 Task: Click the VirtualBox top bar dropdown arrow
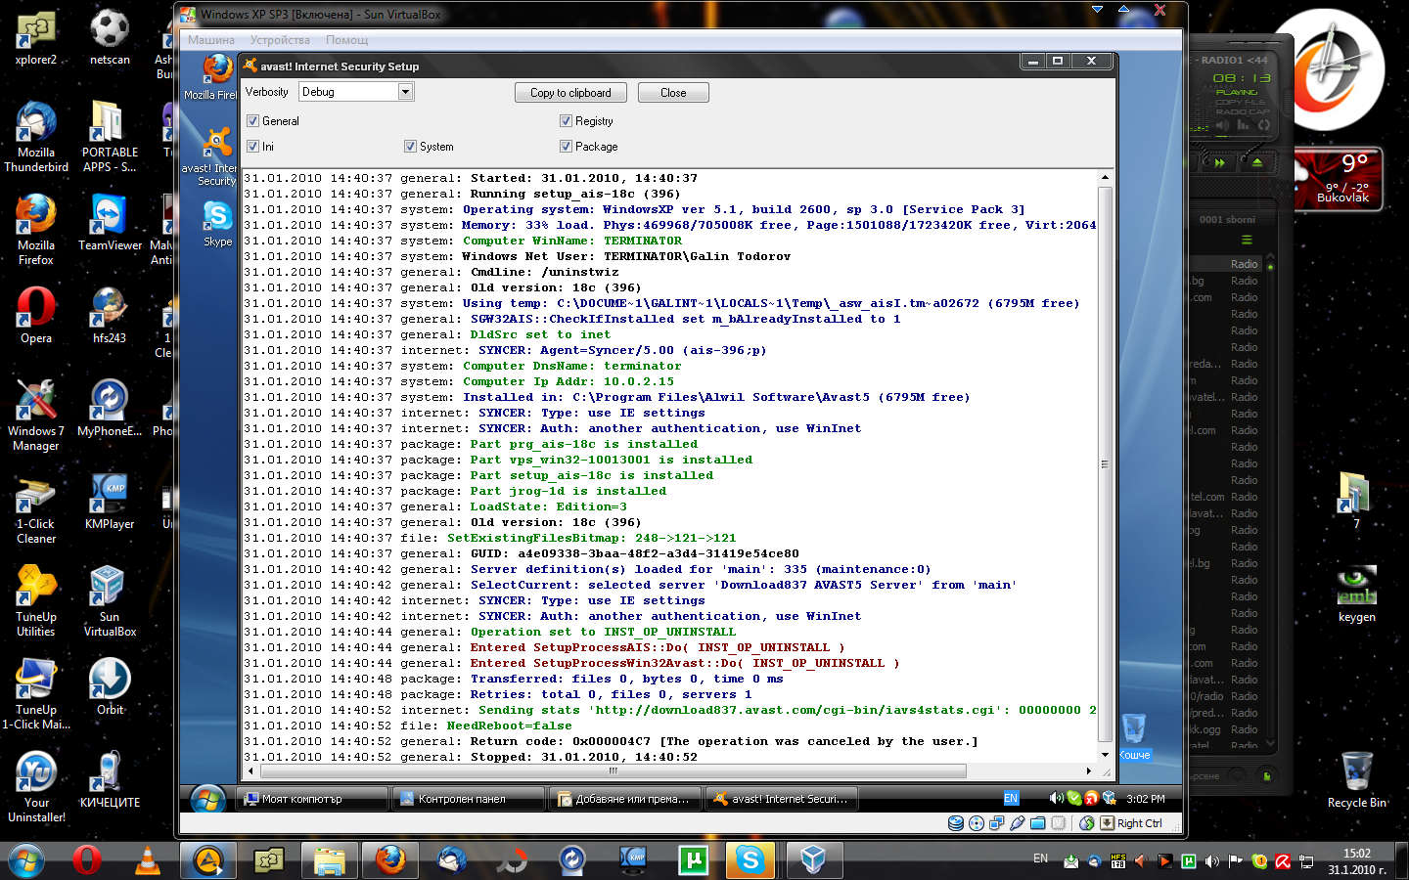coord(1097,10)
